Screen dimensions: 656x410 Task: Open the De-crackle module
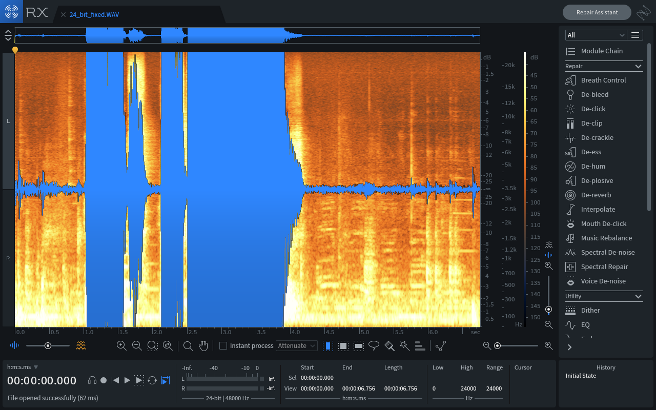point(603,137)
